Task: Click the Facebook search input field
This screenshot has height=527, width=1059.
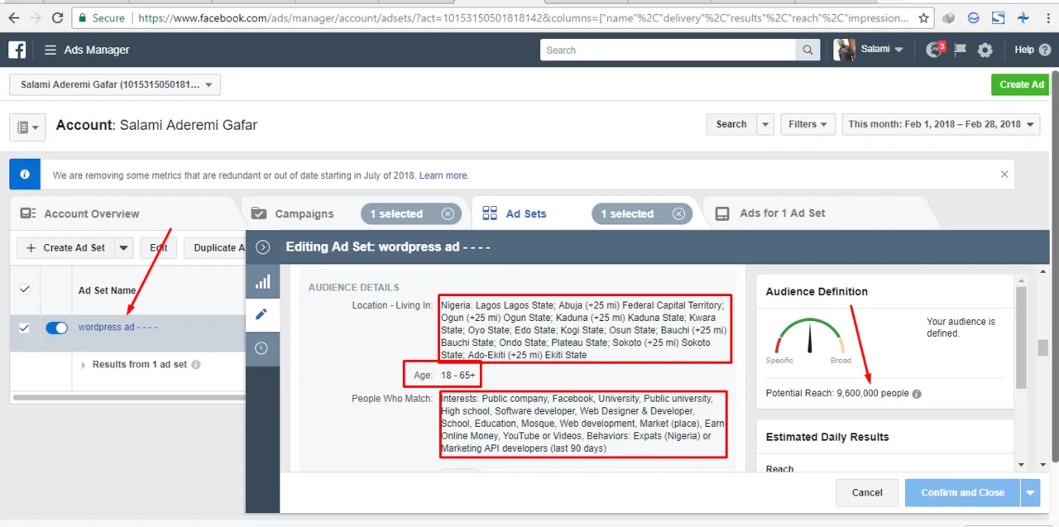Action: [668, 50]
